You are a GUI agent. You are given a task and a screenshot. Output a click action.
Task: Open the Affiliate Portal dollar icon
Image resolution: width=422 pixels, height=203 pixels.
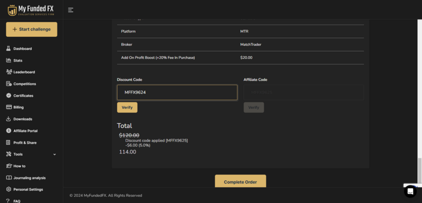(8, 130)
